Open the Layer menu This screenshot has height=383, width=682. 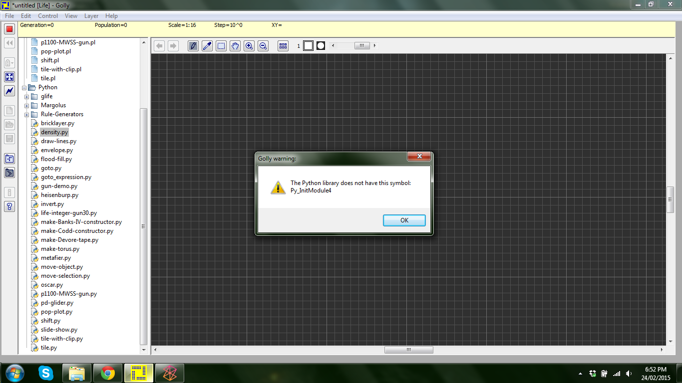[91, 16]
